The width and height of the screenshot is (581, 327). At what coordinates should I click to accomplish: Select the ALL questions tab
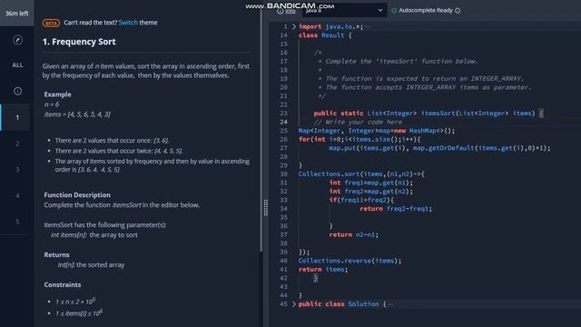pyautogui.click(x=17, y=65)
